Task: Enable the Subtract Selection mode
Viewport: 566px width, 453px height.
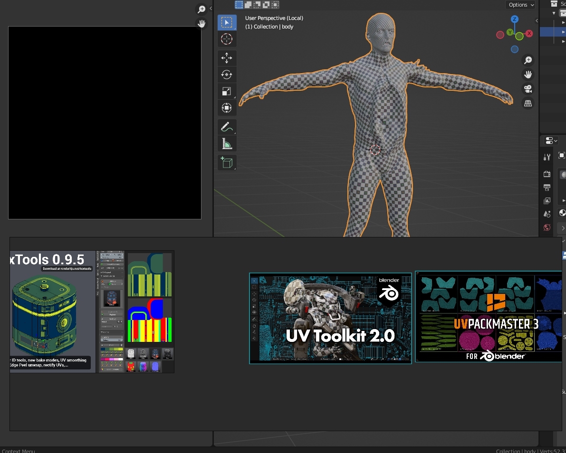Action: point(257,5)
